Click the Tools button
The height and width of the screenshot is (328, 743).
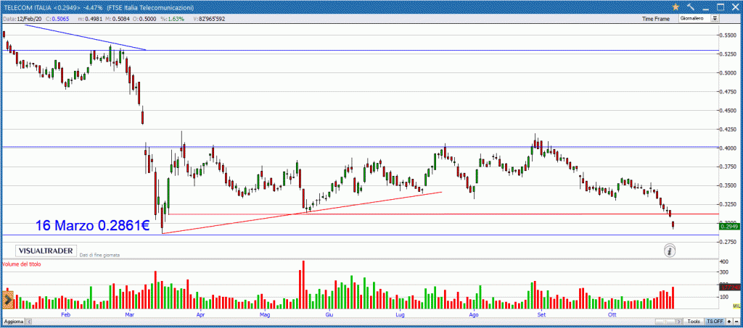click(x=693, y=321)
